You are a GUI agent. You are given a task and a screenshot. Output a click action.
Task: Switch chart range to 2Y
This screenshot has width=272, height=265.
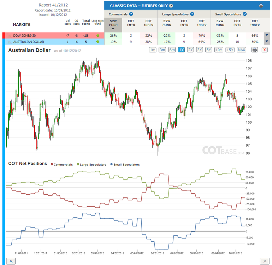[190, 50]
